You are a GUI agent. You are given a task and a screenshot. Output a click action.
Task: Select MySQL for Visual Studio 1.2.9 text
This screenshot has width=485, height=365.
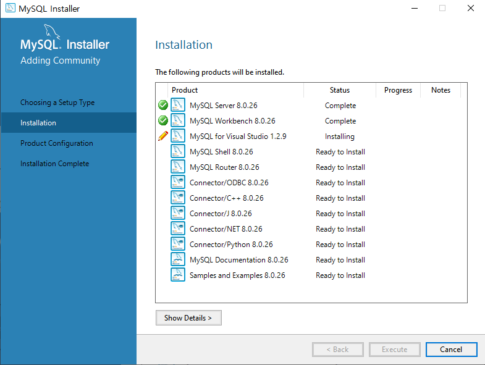click(x=238, y=136)
